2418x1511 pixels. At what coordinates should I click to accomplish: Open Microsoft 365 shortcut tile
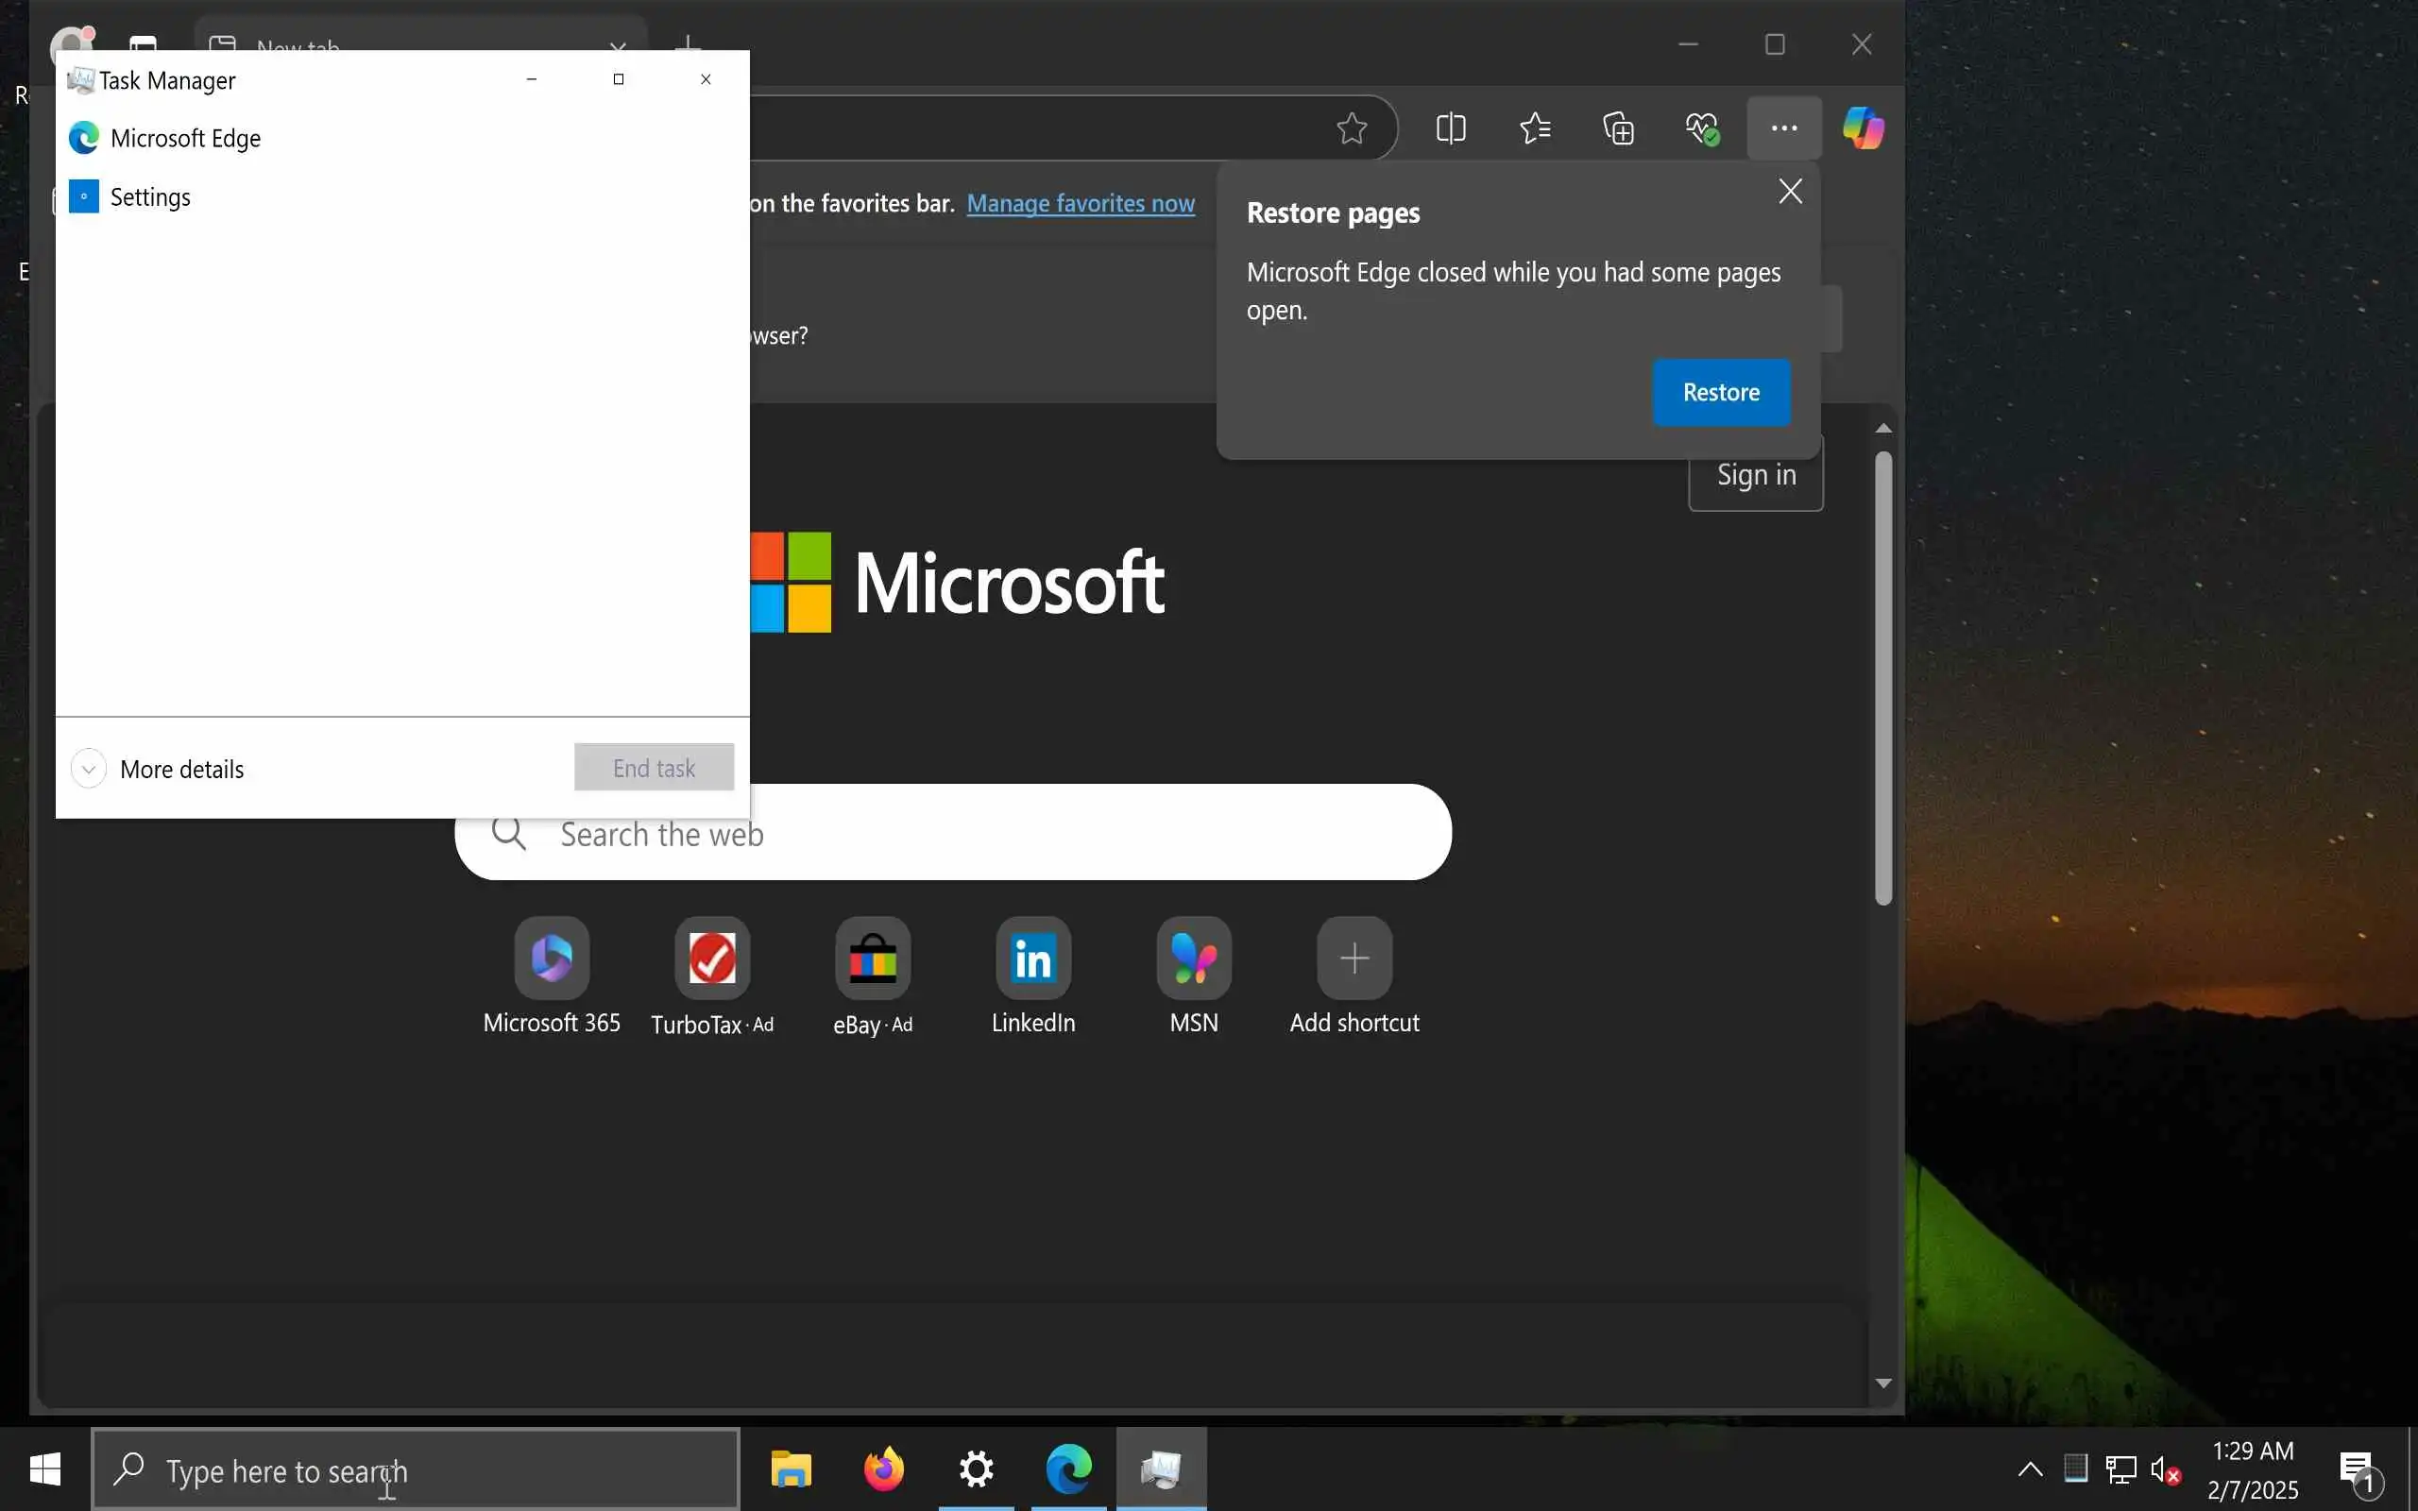552,959
